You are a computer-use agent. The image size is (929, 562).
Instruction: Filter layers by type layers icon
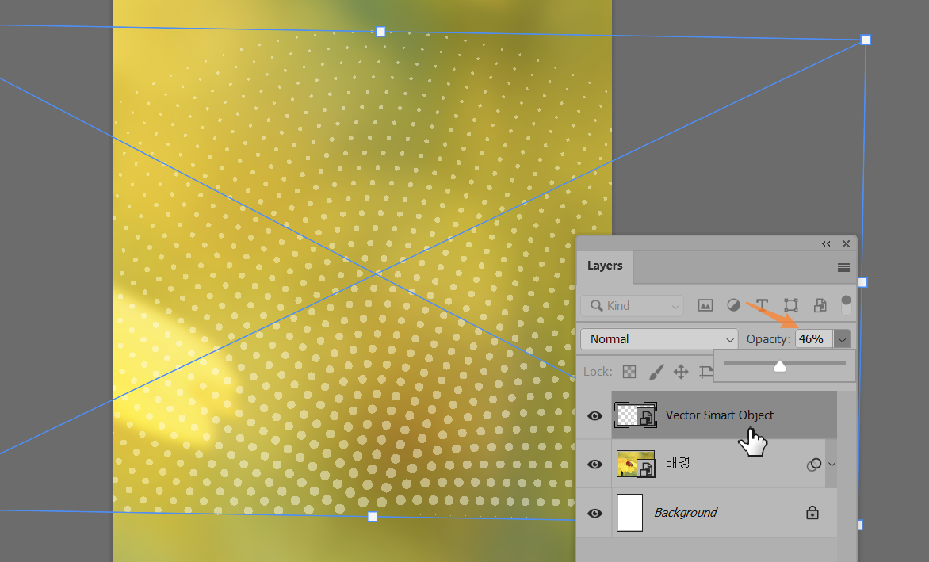(x=762, y=305)
